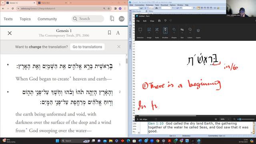Open Microsoft Edge from the taskbar

point(128,141)
